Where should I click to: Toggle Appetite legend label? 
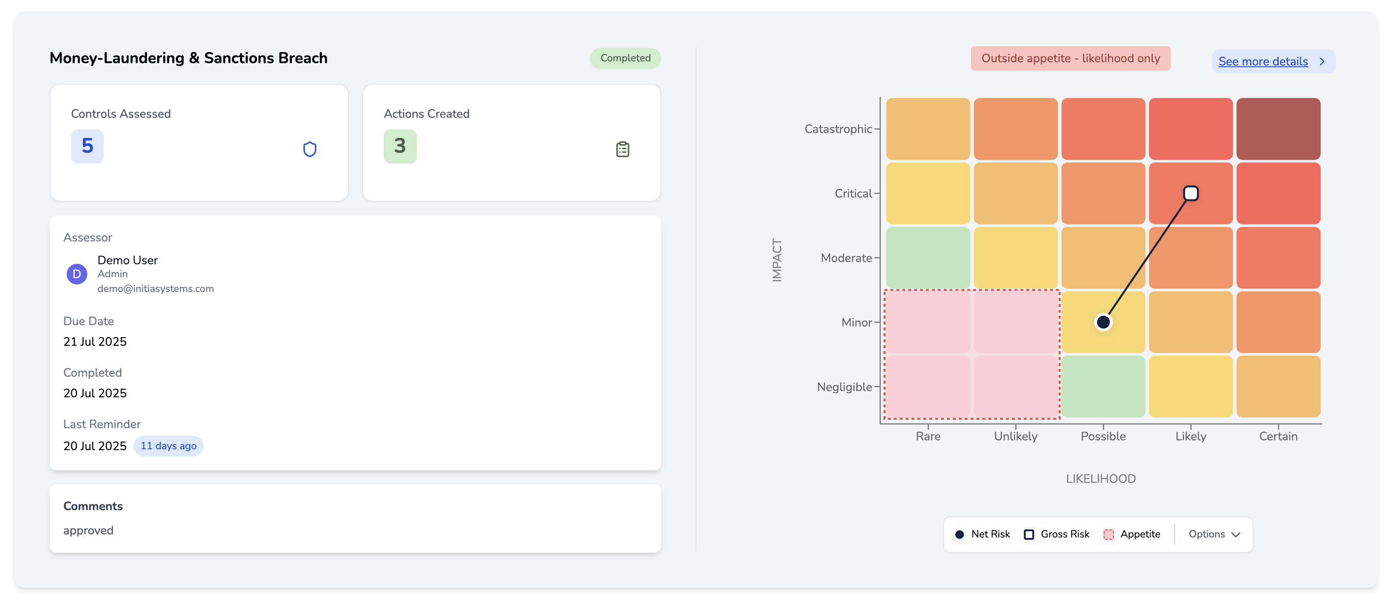[1140, 534]
